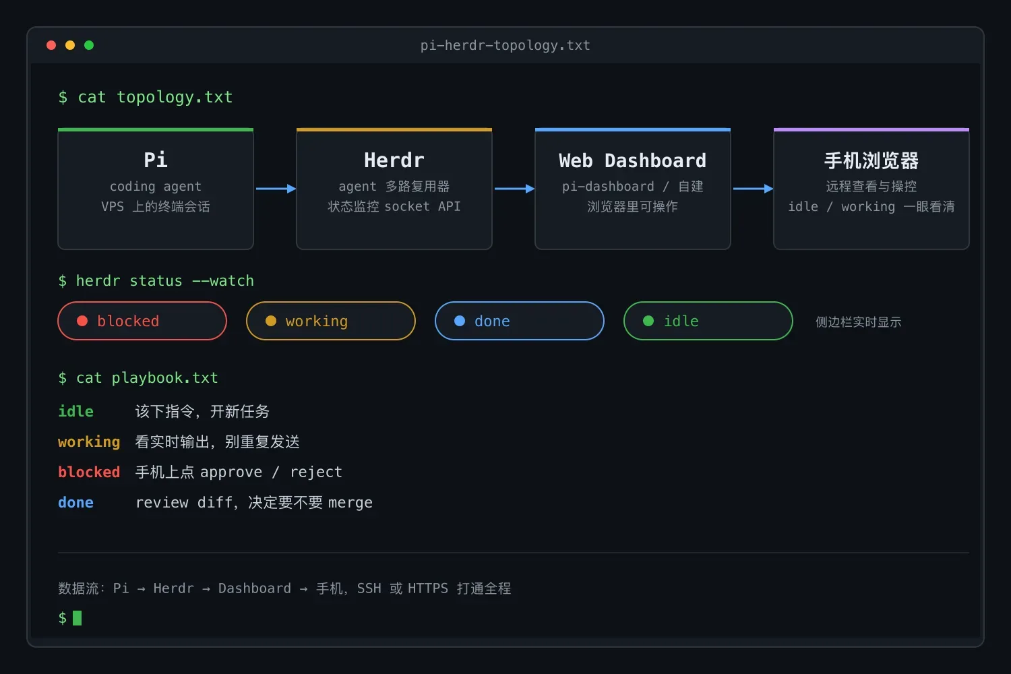1011x674 pixels.
Task: Click '浏览器里可操作' in Web Dashboard card
Action: coord(633,206)
